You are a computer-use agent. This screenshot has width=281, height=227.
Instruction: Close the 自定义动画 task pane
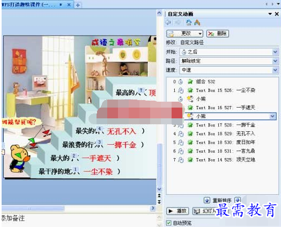pyautogui.click(x=277, y=14)
